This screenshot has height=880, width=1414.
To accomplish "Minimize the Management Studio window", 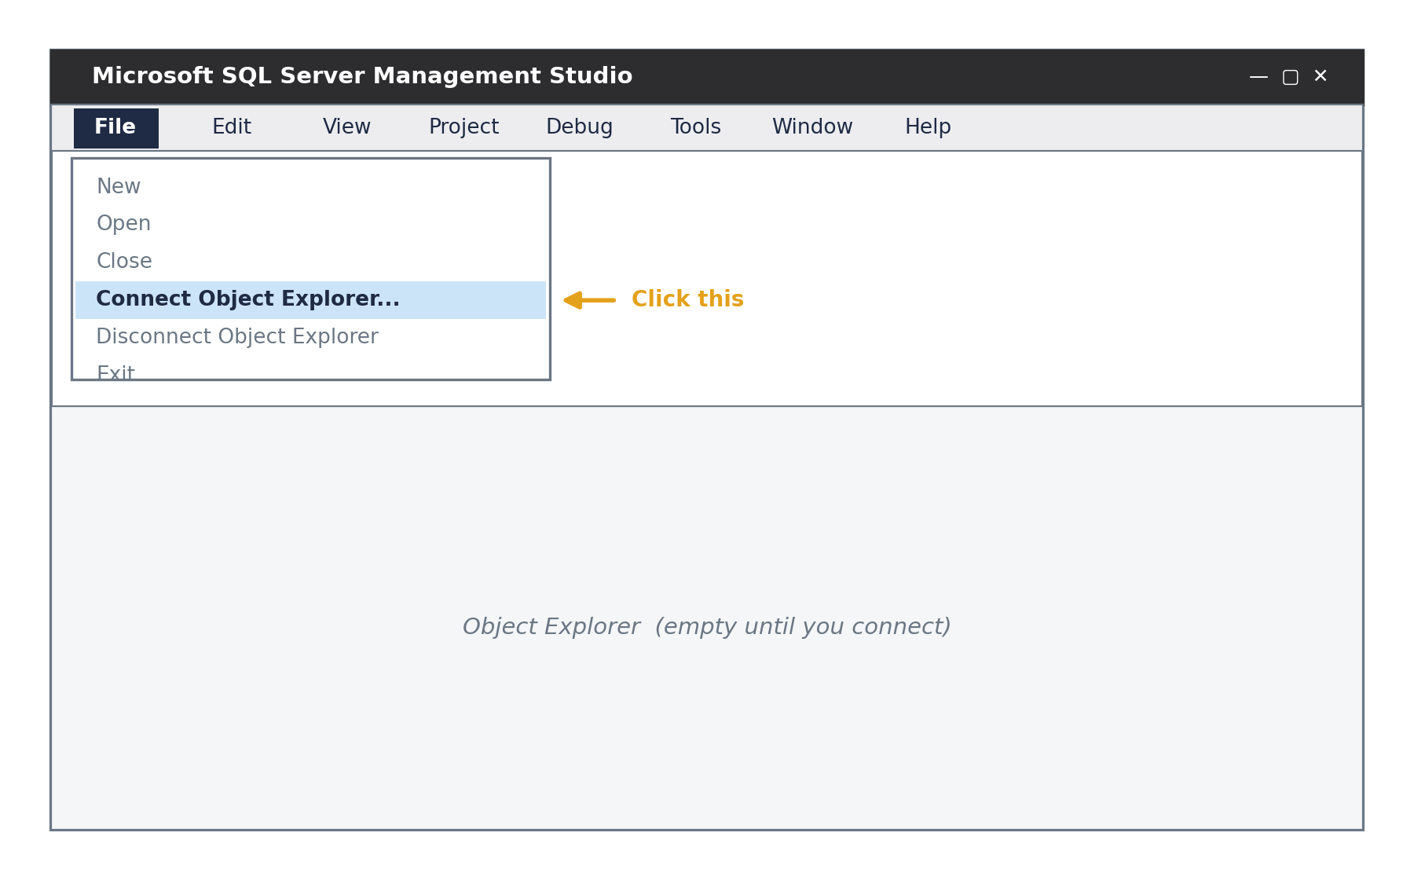I will click(1258, 77).
